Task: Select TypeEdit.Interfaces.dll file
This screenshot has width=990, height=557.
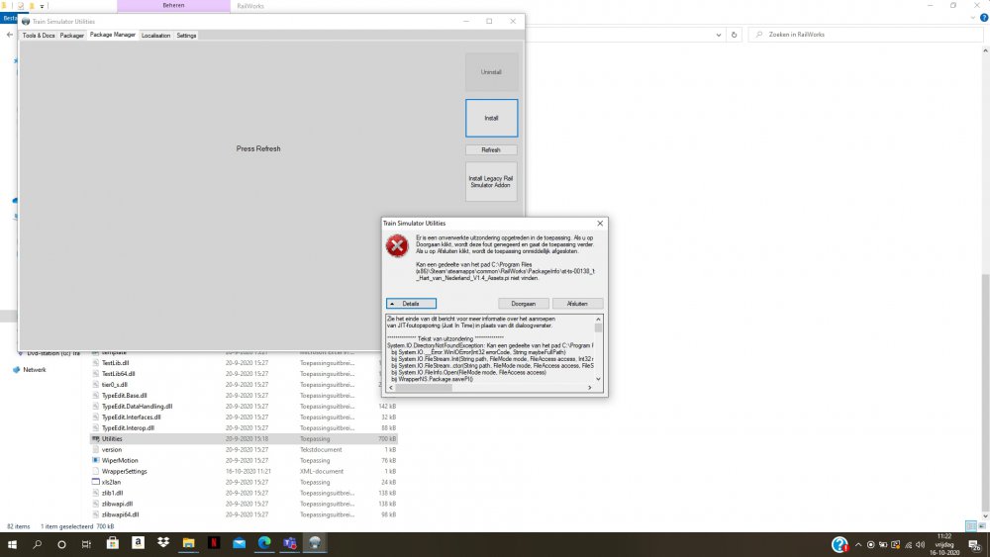Action: [132, 417]
